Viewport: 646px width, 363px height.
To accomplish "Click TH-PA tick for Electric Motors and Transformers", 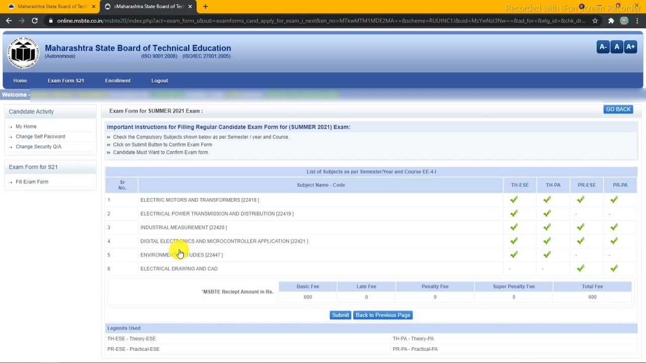I will [547, 200].
